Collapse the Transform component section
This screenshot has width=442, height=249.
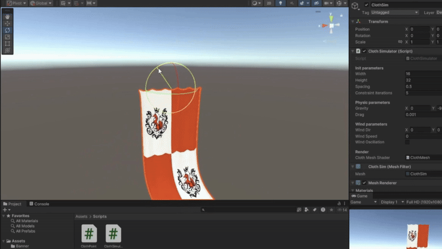pos(352,22)
